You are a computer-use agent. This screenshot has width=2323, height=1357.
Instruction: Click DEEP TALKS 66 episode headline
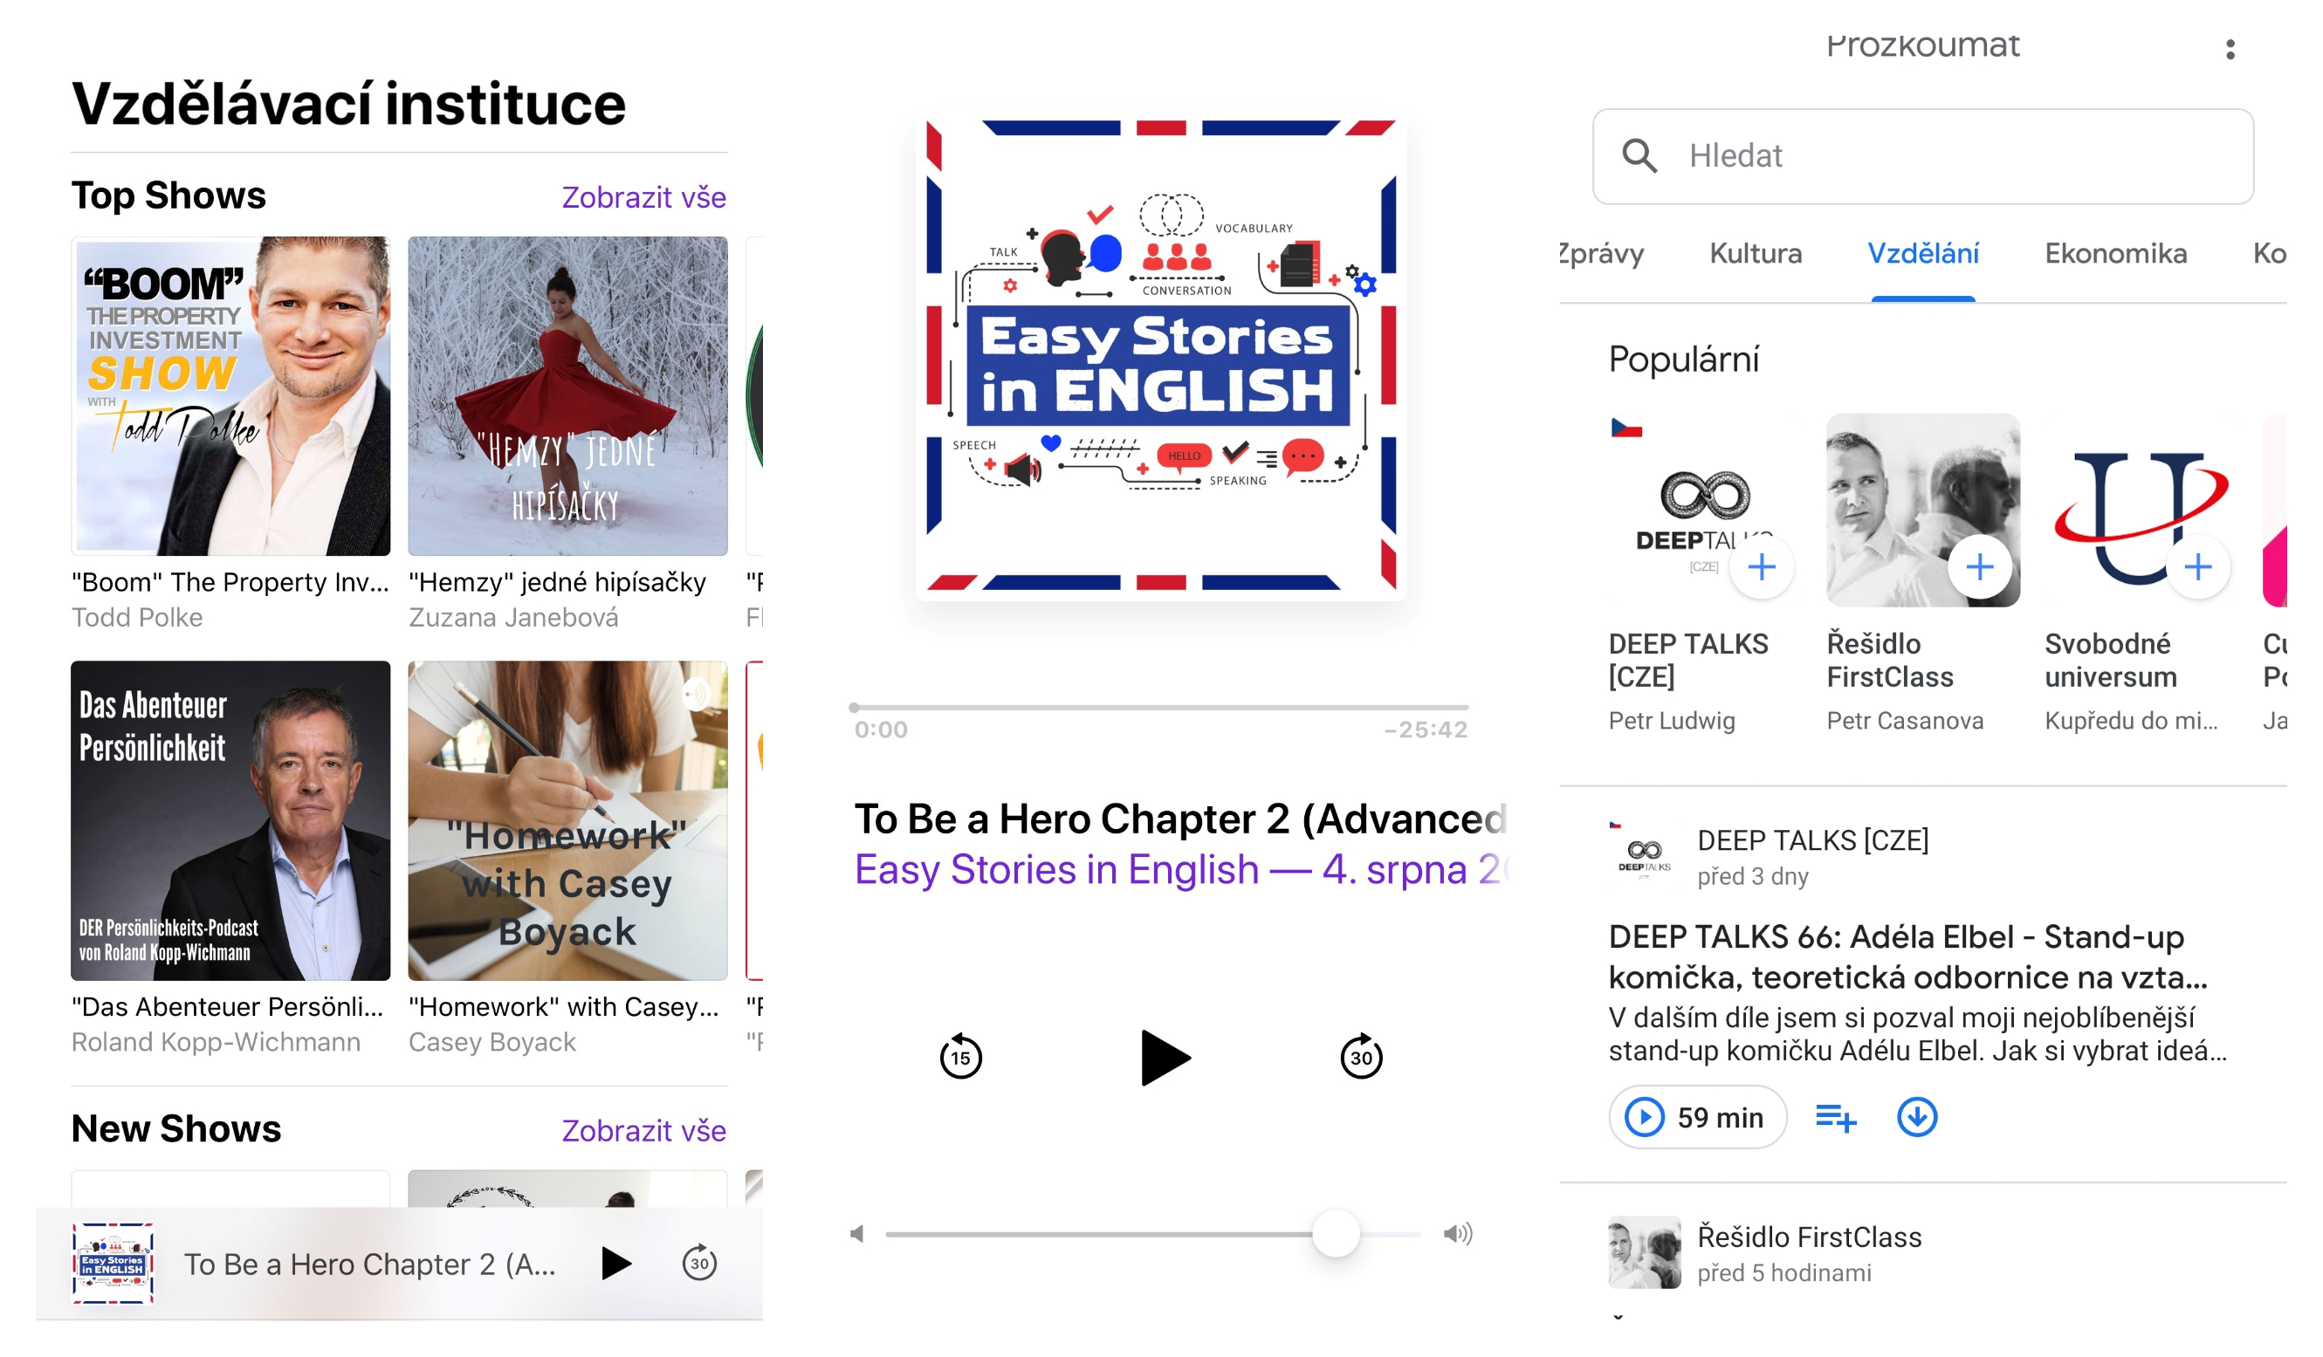(1908, 956)
